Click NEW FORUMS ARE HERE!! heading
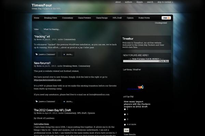 pyautogui.click(x=136, y=55)
